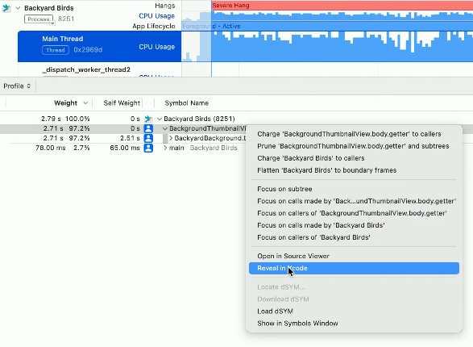Click the hummingbird icon in Backyard Birds (8251) row
This screenshot has height=347, width=473.
[x=148, y=119]
